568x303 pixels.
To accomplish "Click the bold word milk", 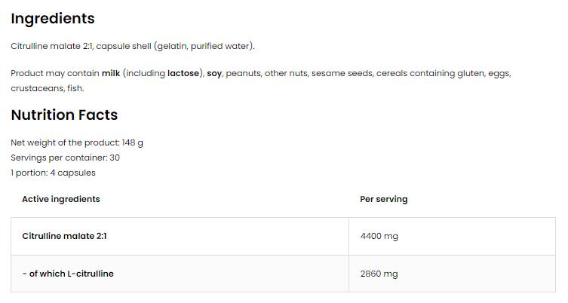I will (x=111, y=74).
